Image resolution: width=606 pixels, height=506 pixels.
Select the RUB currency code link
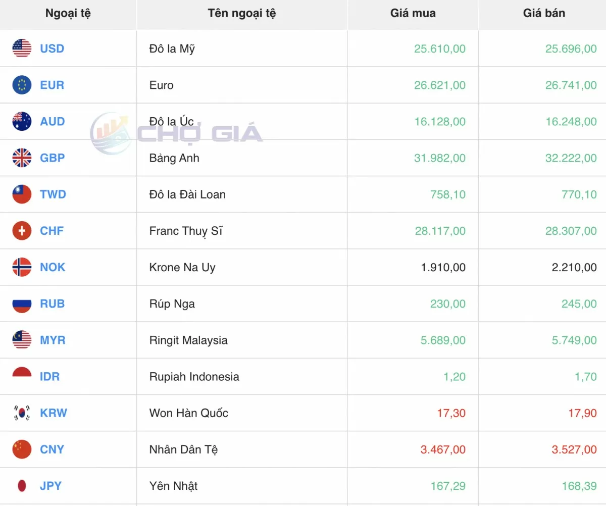point(52,303)
